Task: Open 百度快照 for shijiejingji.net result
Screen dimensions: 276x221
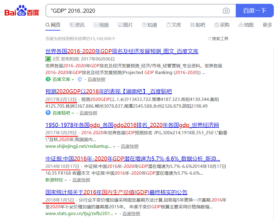Action: (130, 146)
